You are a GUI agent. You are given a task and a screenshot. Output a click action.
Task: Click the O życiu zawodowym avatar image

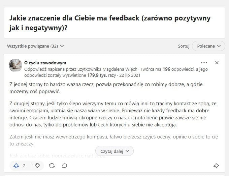[15, 65]
